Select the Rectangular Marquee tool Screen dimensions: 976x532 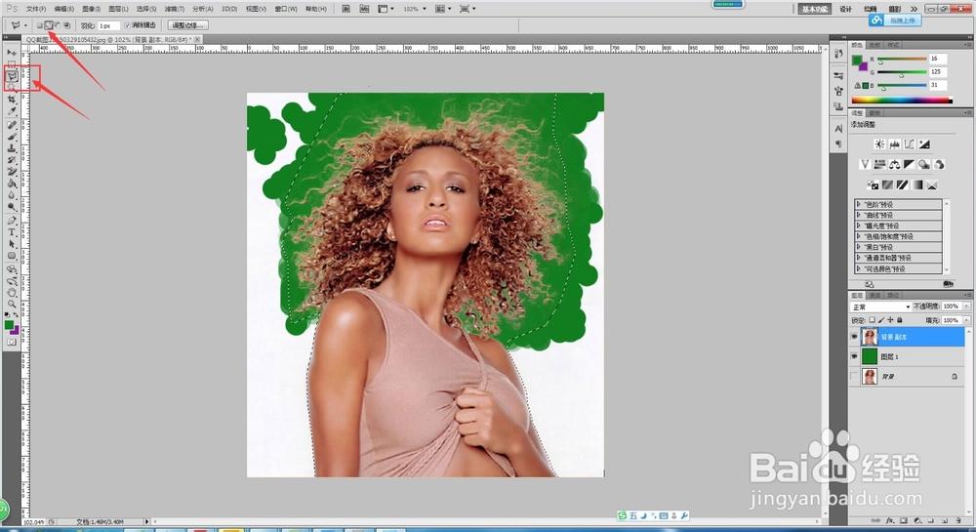(11, 64)
